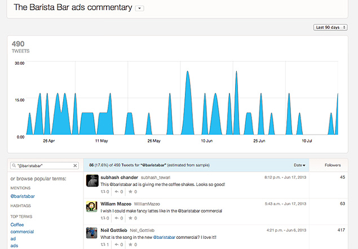
Task: Open Neil Gottlieb profile name
Action: 114,230
